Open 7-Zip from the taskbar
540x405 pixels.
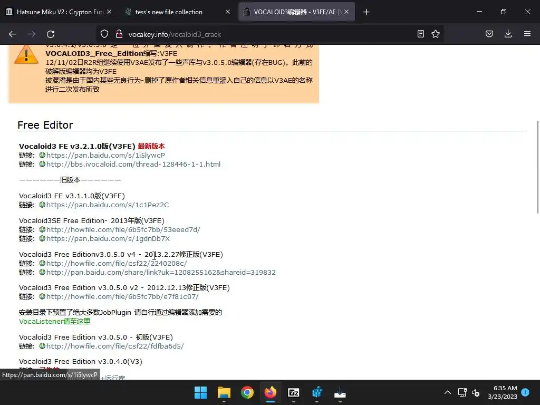click(293, 392)
